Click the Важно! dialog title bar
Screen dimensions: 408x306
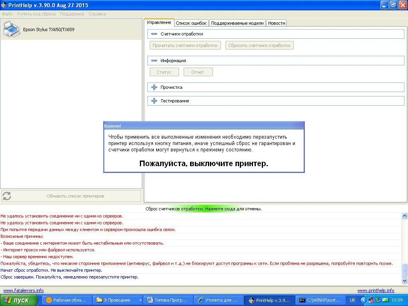tap(204, 126)
